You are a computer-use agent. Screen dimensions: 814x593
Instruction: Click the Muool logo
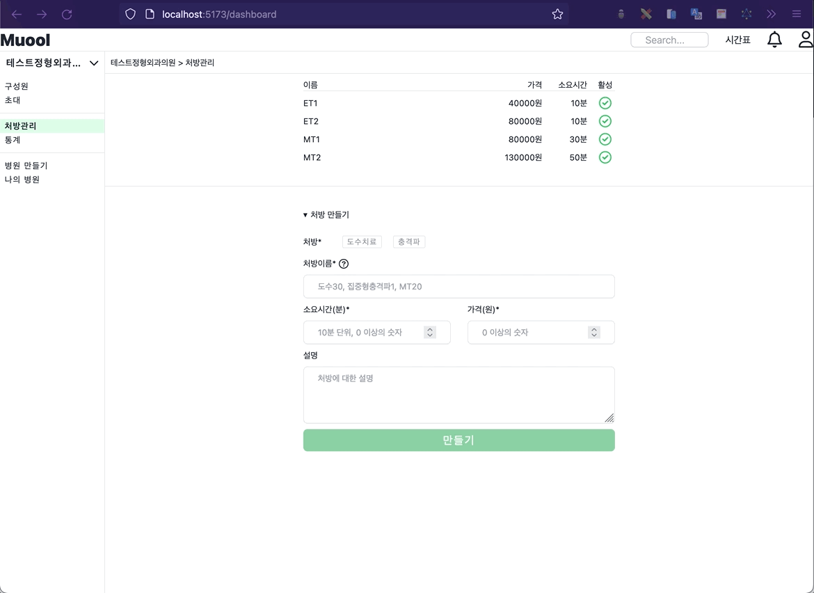tap(26, 40)
